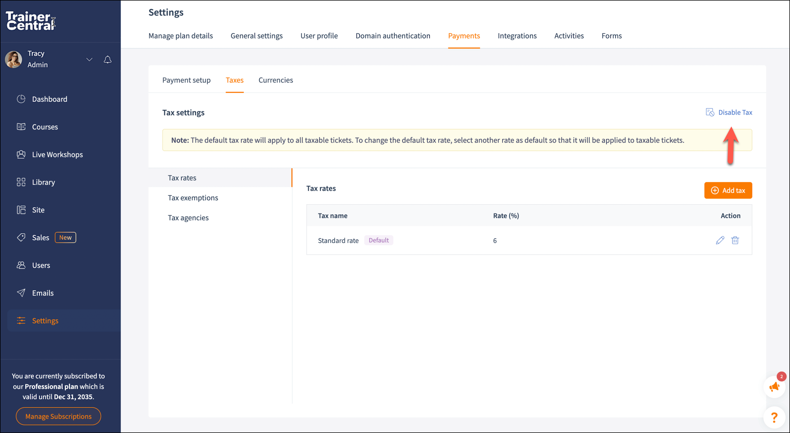Click the Add tax button
Screen dimensions: 790x433
[728, 190]
